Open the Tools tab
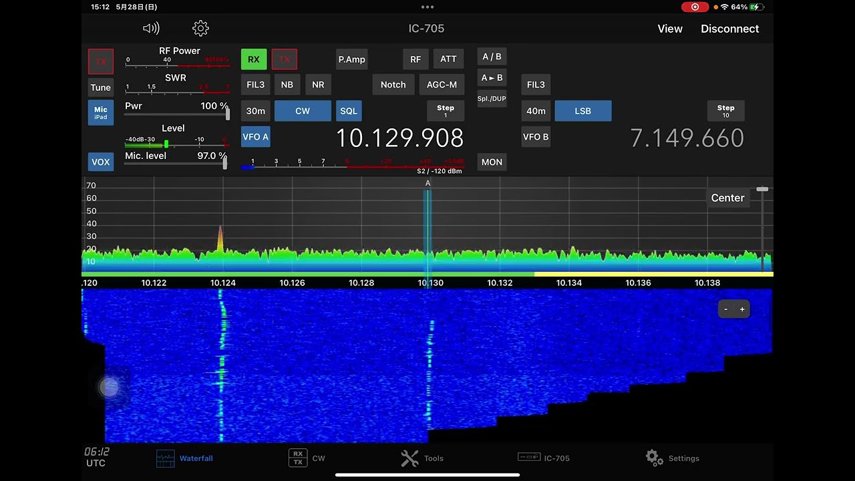This screenshot has width=855, height=481. pos(422,458)
